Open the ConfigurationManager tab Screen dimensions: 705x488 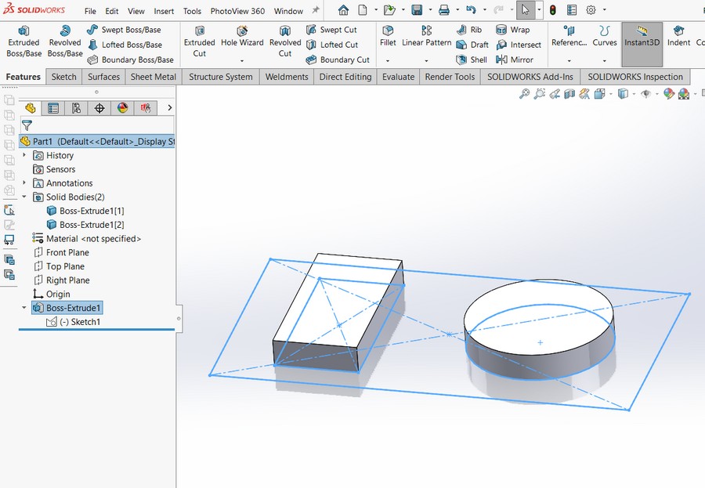point(76,108)
